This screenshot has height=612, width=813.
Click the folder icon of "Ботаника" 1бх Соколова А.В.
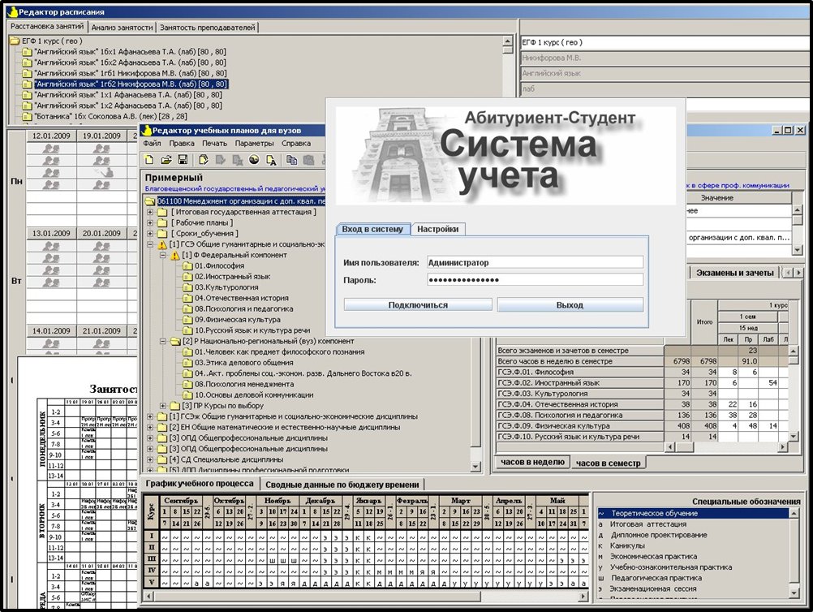point(27,117)
